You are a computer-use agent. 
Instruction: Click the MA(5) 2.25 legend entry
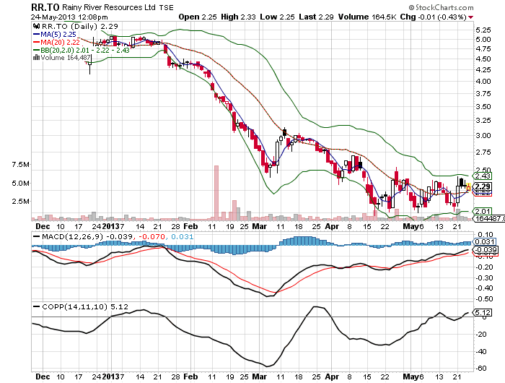click(x=55, y=34)
